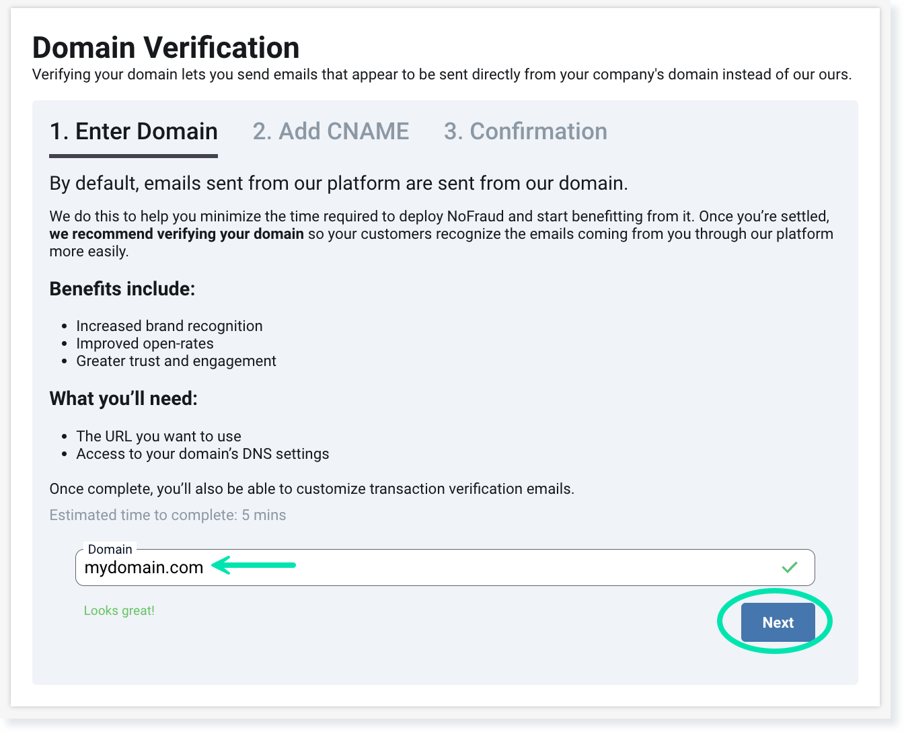The image size is (904, 732).
Task: Click the wizard step indicator underline
Action: click(133, 156)
